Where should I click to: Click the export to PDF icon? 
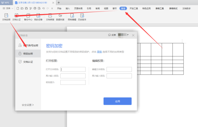click(x=31, y=8)
